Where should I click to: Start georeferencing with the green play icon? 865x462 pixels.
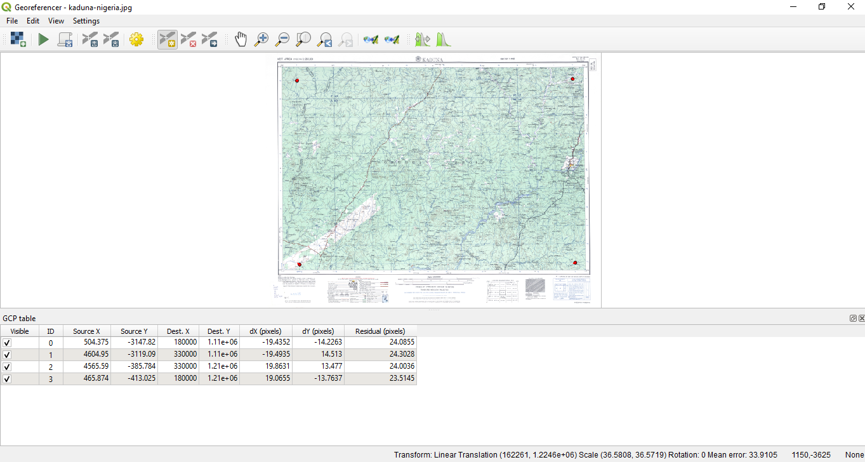tap(43, 39)
